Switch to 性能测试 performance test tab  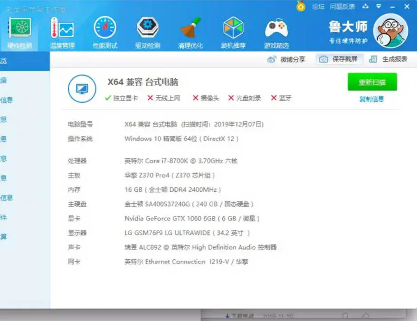tap(105, 33)
